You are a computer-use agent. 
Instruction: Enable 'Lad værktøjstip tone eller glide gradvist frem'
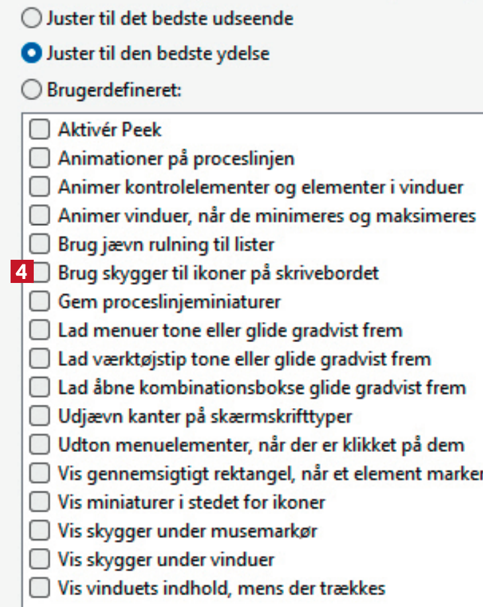pyautogui.click(x=40, y=359)
